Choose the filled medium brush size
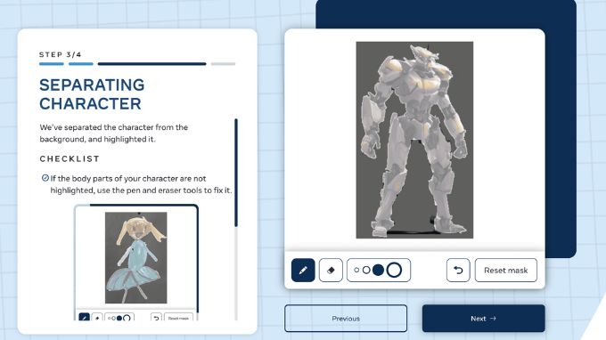The height and width of the screenshot is (340, 606). tap(379, 271)
